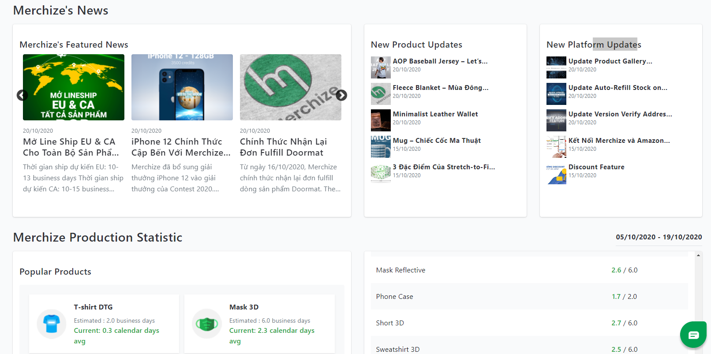Open 'Chính Thức Nhận Lại Đơn Fulfill Doormat' title
The height and width of the screenshot is (354, 711).
[283, 147]
